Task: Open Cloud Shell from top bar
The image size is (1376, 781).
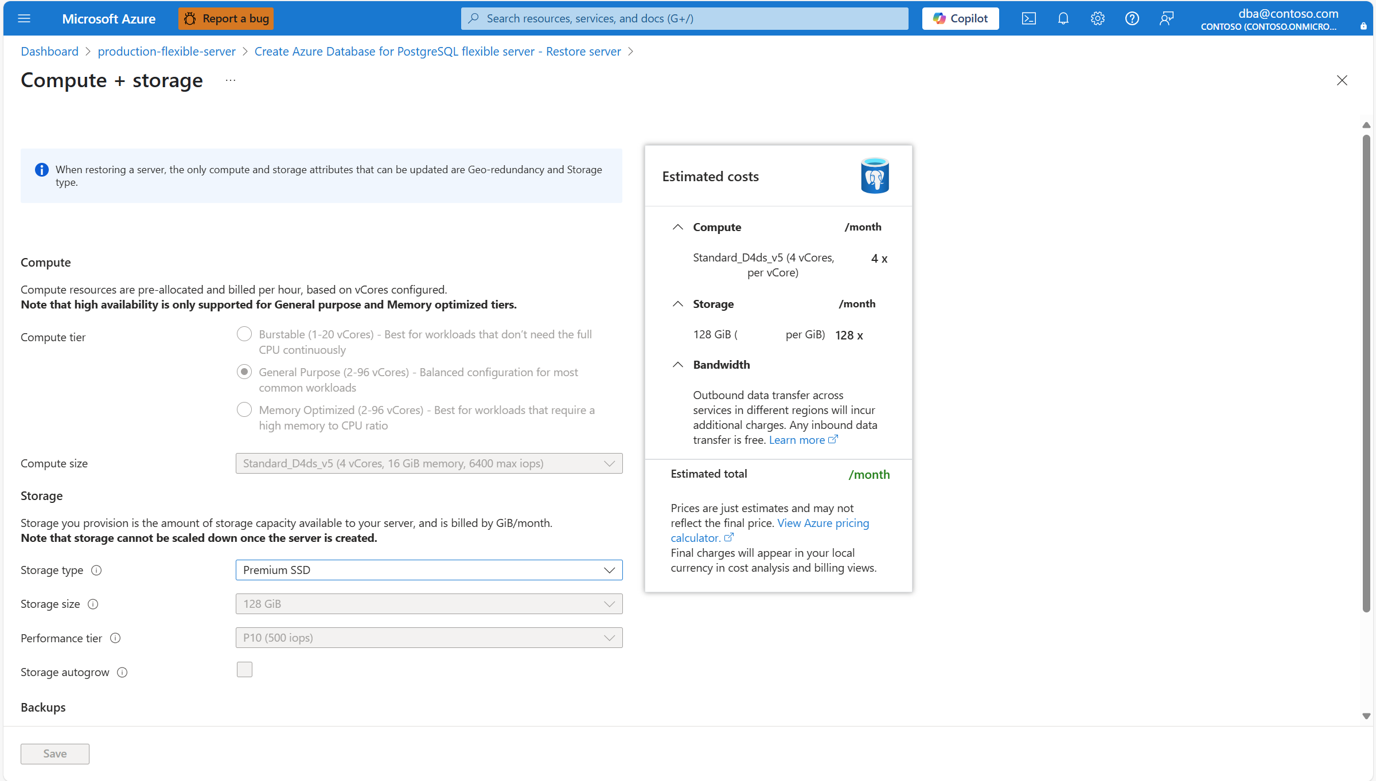Action: [x=1028, y=18]
